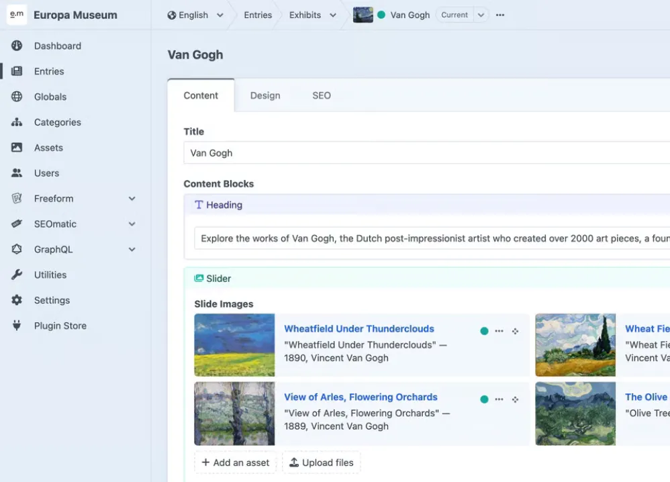Open the breadcrumb three-dot actions menu
Viewport: 670px width, 482px height.
click(x=500, y=15)
